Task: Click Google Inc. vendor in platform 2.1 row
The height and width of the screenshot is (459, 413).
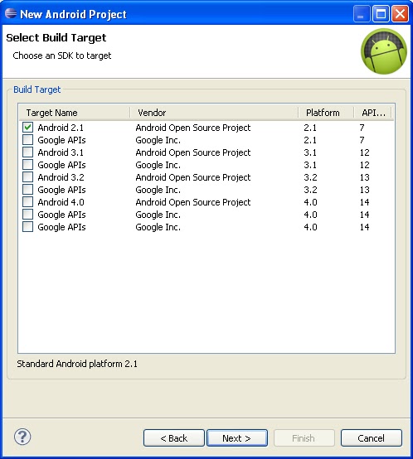Action: click(158, 140)
